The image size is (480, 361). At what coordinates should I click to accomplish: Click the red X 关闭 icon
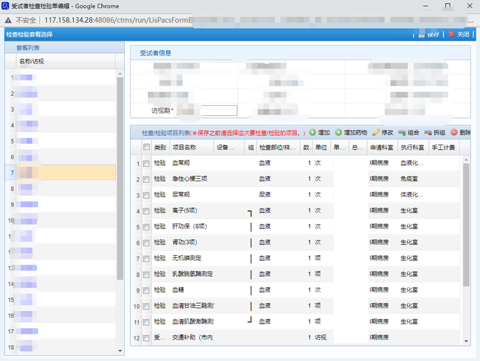[451, 34]
